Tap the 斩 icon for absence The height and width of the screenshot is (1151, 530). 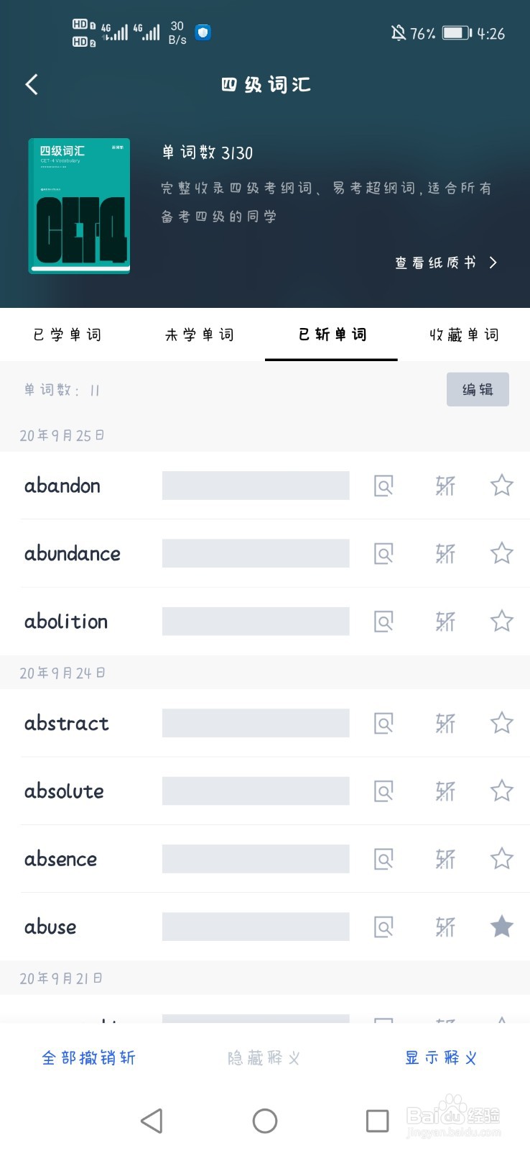coord(445,858)
